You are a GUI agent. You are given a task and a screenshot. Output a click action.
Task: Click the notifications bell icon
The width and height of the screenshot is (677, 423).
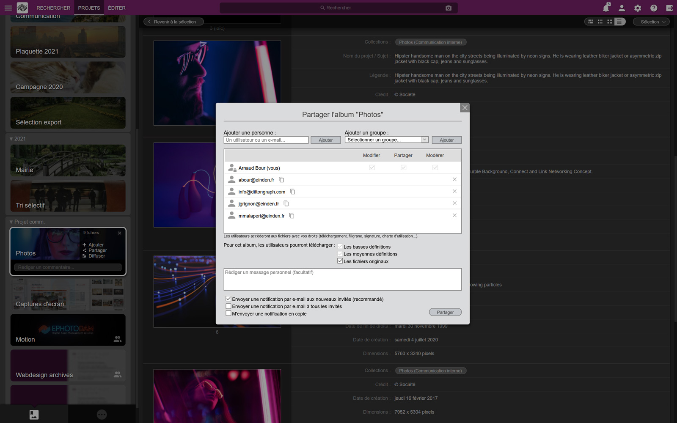[x=606, y=8]
